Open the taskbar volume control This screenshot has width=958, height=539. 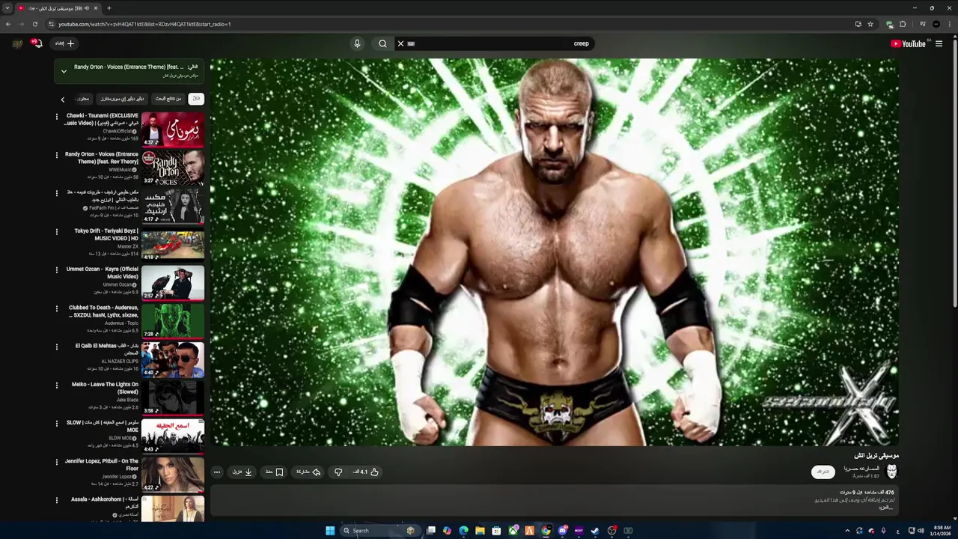(920, 531)
